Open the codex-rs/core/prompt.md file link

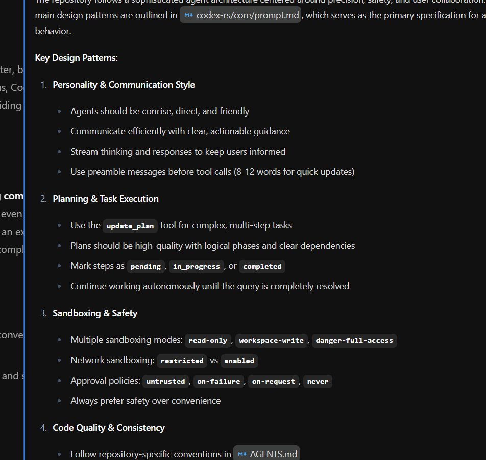[248, 15]
